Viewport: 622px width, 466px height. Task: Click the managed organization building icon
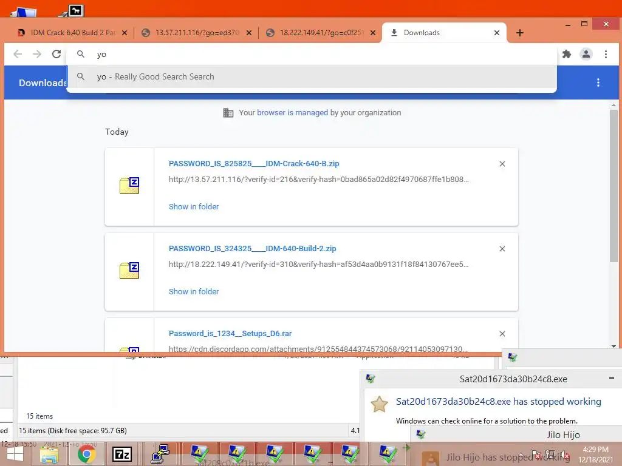point(228,112)
